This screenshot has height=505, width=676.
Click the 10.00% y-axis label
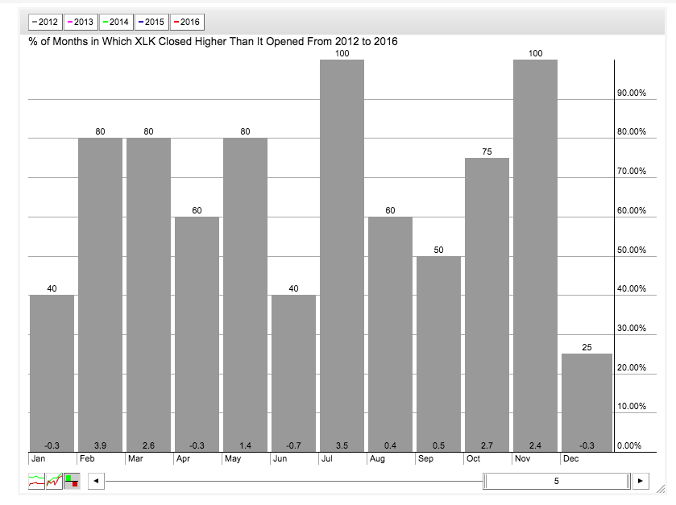pyautogui.click(x=632, y=406)
